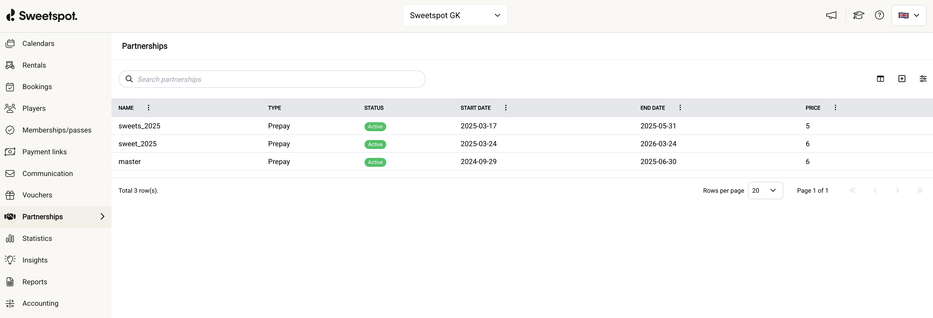Viewport: 933px width, 318px height.
Task: Open the Rentals section
Action: pos(34,65)
